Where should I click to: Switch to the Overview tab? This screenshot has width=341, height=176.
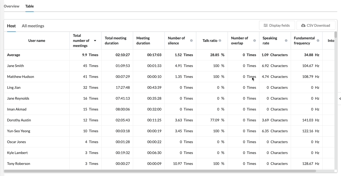click(x=11, y=6)
